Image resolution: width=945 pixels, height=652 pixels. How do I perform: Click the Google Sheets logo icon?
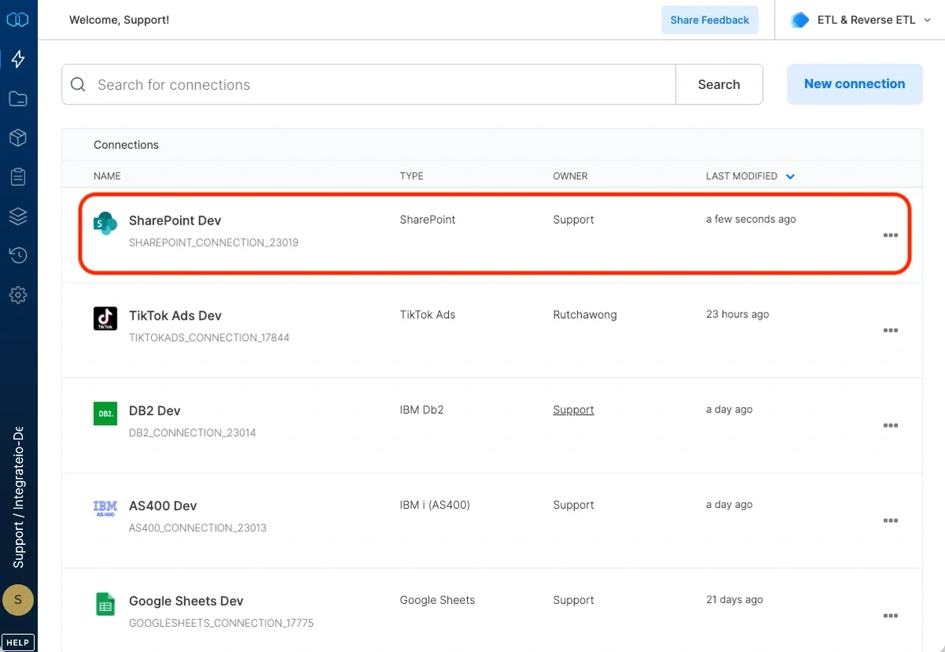105,604
